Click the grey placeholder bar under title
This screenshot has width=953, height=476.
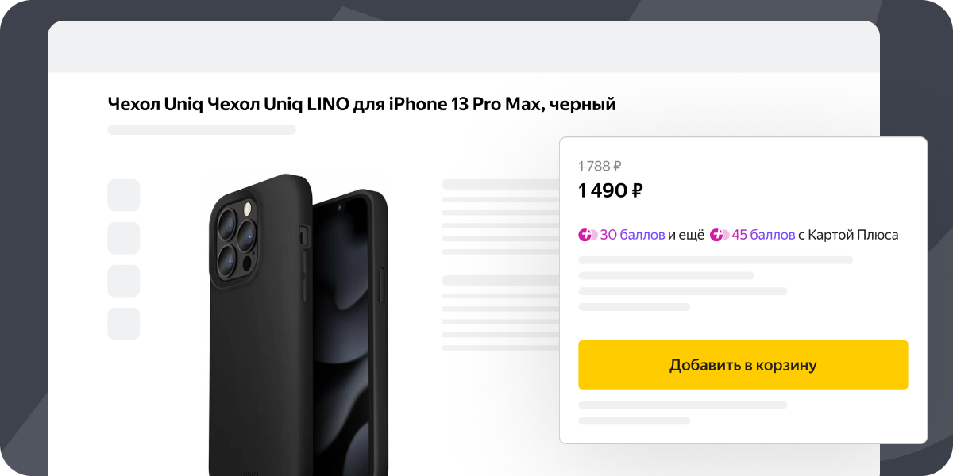point(202,129)
